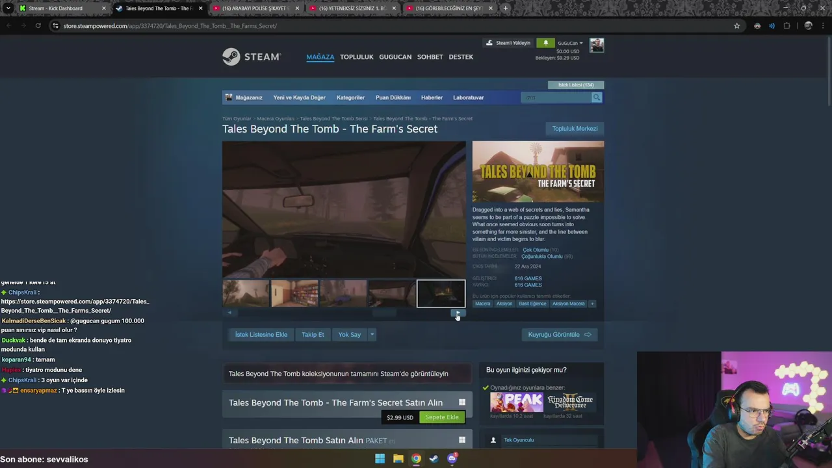Bookmark this page with the star icon
The image size is (832, 468).
tap(736, 26)
